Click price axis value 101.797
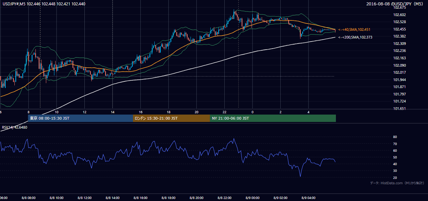This screenshot has width=428, height=201. 399,94
